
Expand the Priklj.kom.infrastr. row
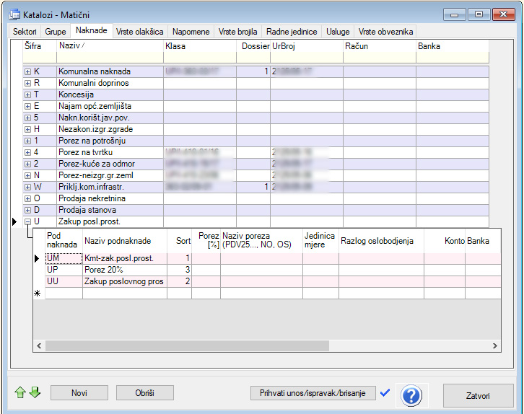[x=27, y=187]
